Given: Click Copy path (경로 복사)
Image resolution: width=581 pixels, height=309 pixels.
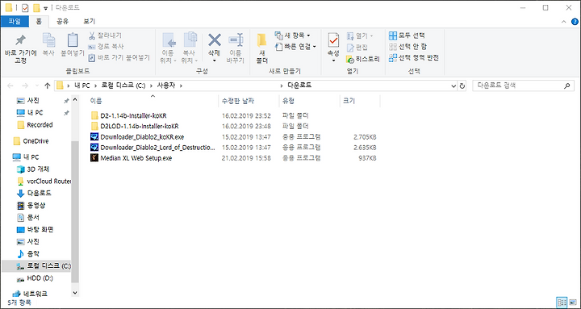Looking at the screenshot, I should [106, 47].
